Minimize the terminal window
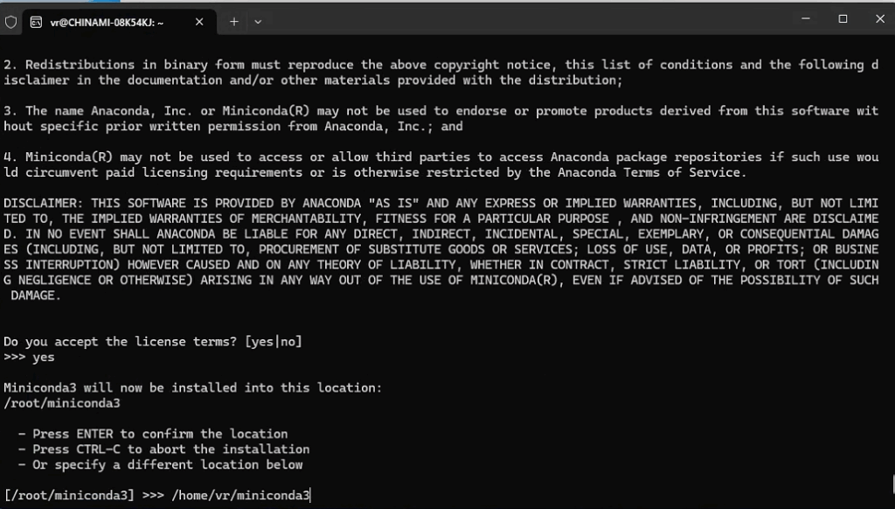Screen dimensions: 895x509 point(801,18)
